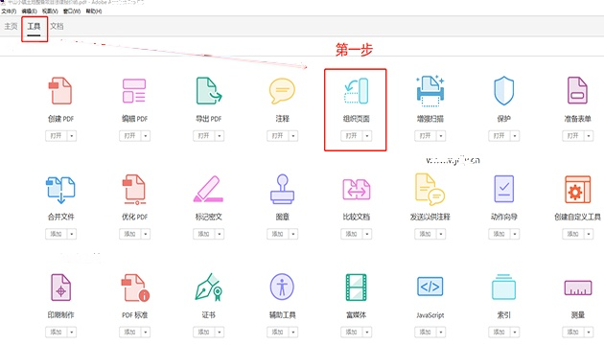Expand dropdown arrow under 准备表单

[589, 136]
